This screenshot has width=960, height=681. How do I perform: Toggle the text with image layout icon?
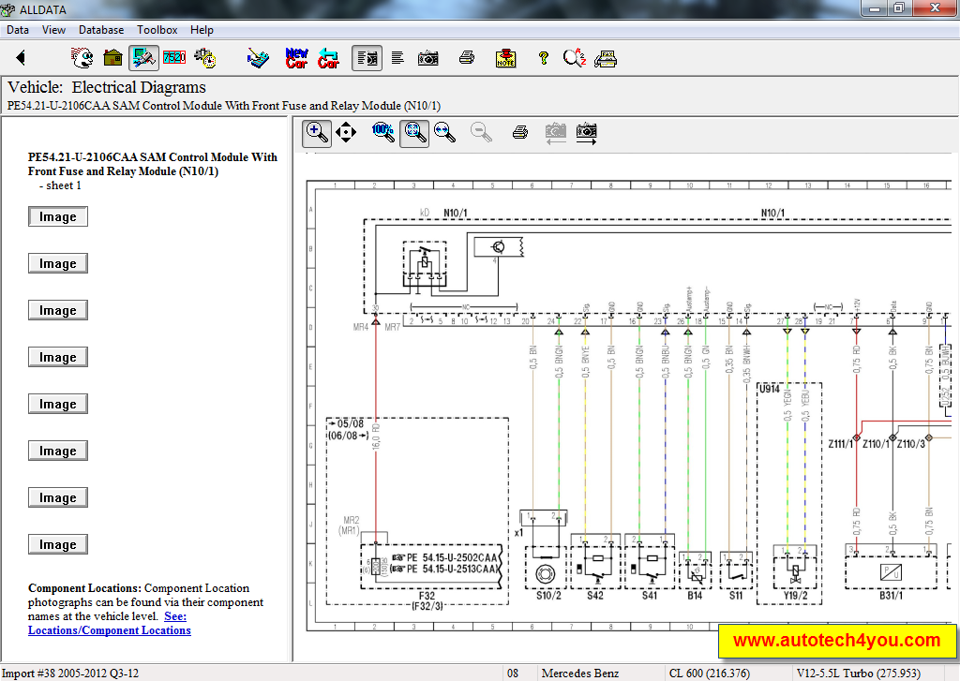(x=367, y=58)
